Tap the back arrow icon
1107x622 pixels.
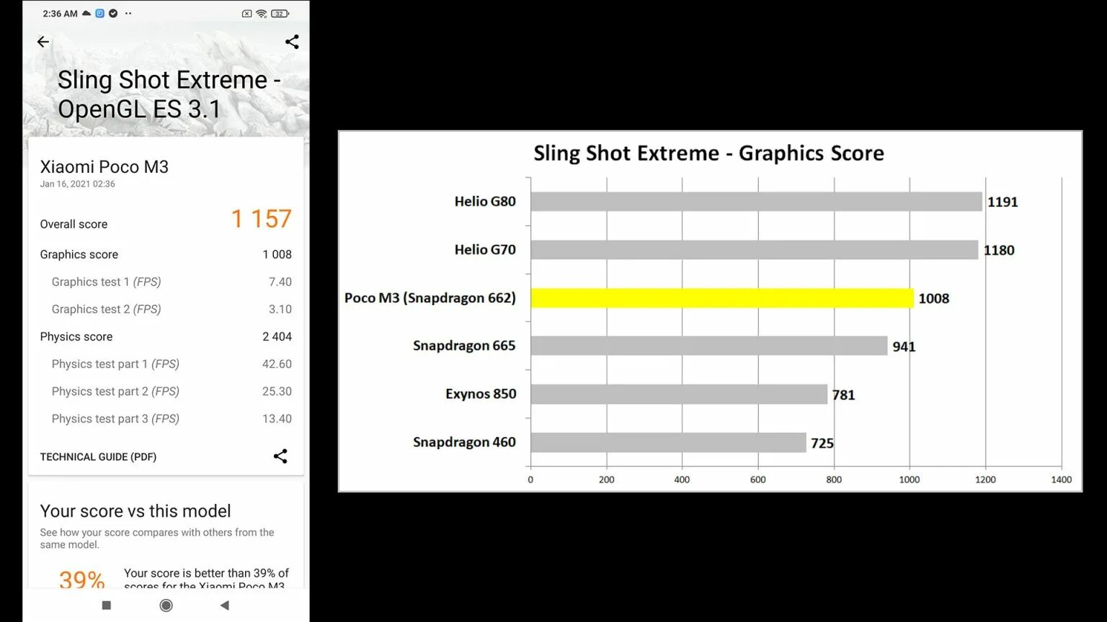(43, 42)
